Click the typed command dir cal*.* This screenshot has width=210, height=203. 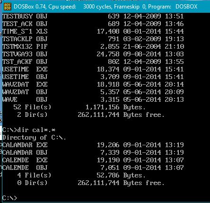tap(36, 130)
